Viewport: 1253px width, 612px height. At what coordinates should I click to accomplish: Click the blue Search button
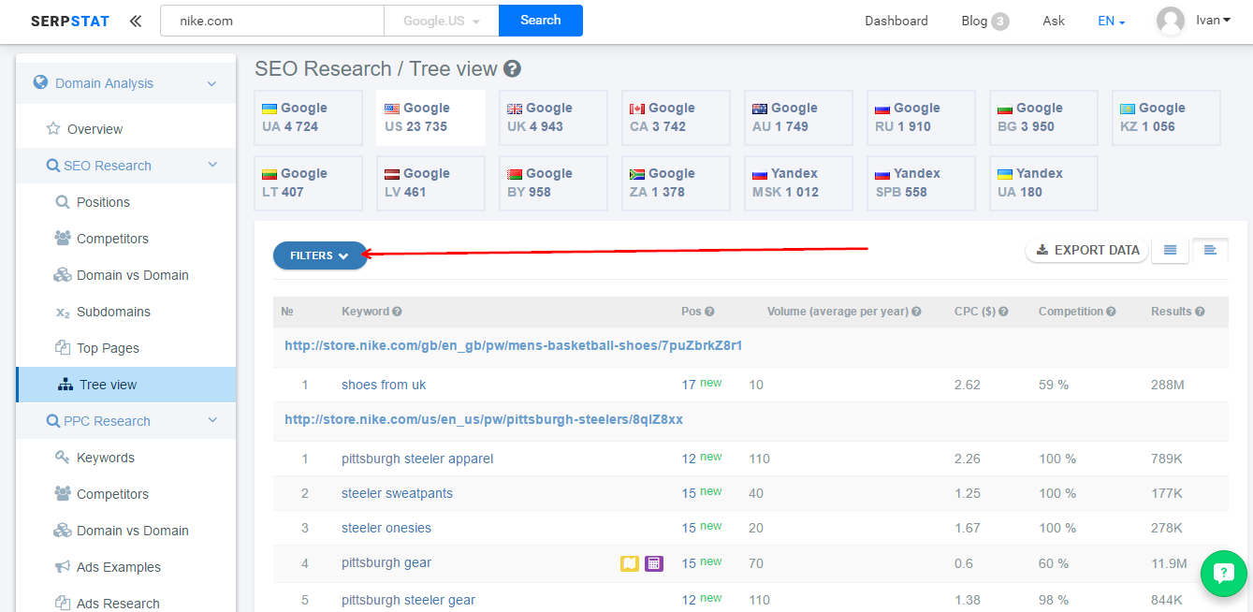click(x=541, y=21)
